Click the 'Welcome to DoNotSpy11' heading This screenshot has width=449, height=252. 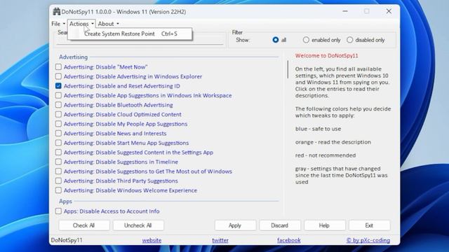(327, 56)
